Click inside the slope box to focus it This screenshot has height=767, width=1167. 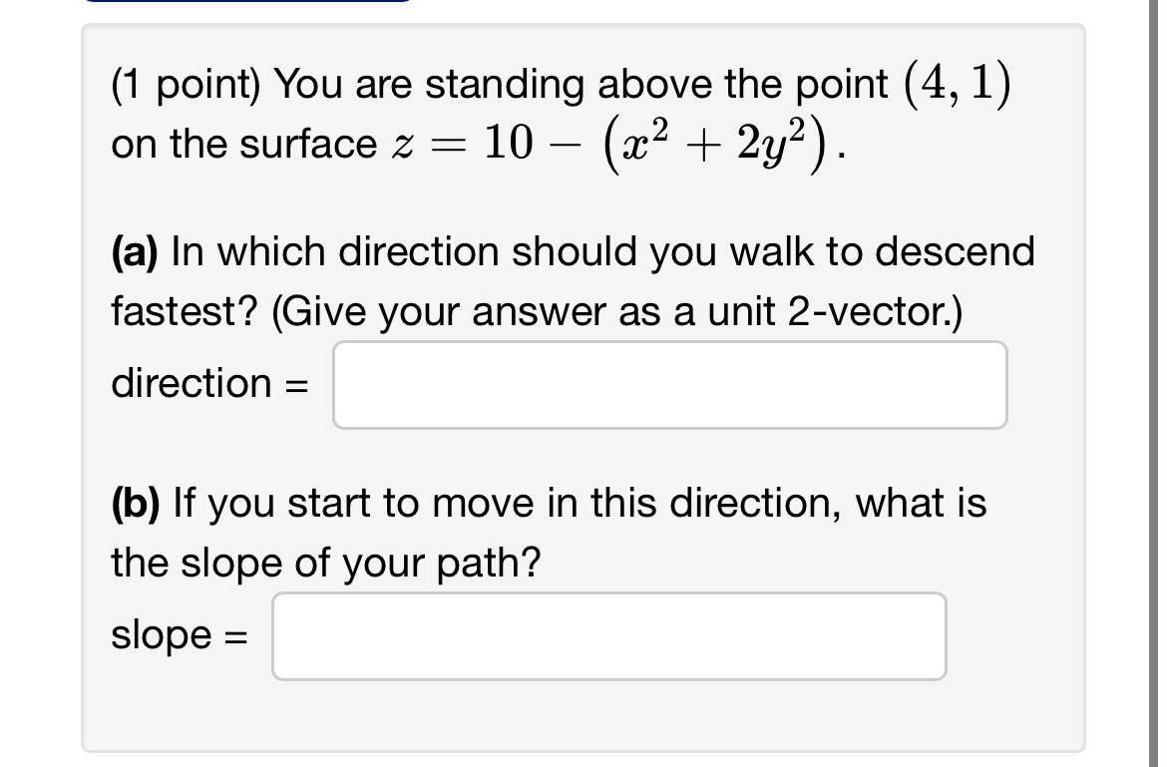[x=608, y=635]
